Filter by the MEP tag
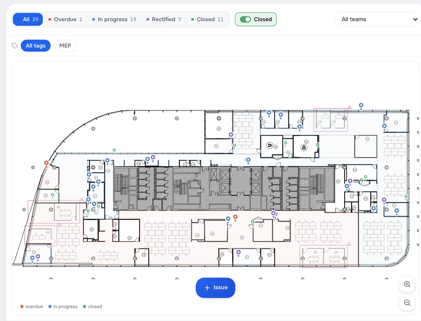Screen dimensions: 421x321 click(x=65, y=46)
